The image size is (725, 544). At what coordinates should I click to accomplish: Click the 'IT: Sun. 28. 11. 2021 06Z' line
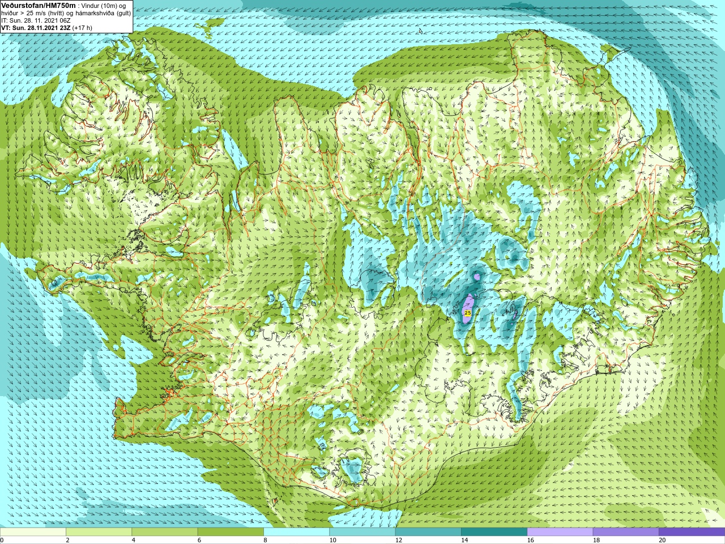[x=36, y=20]
